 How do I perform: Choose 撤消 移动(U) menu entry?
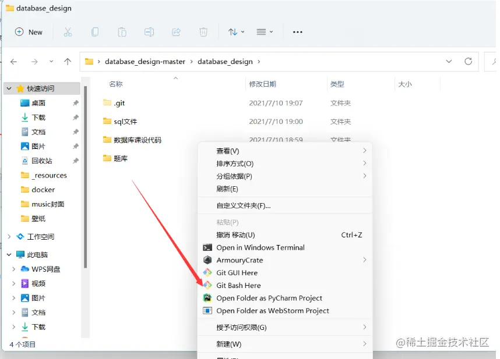(x=285, y=235)
